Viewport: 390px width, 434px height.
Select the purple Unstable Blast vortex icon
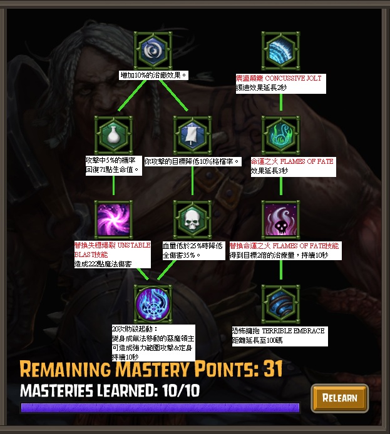[113, 220]
